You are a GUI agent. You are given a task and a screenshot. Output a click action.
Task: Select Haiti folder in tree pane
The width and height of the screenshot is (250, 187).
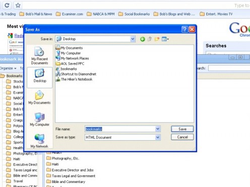pos(13,159)
